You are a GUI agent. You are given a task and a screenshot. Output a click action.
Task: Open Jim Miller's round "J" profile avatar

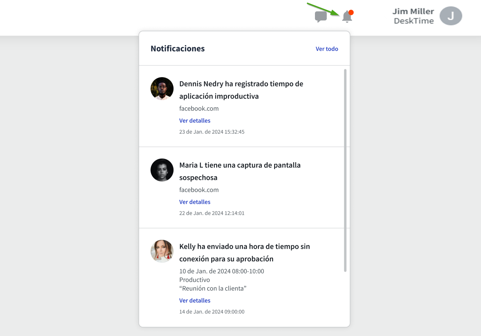[x=451, y=16]
